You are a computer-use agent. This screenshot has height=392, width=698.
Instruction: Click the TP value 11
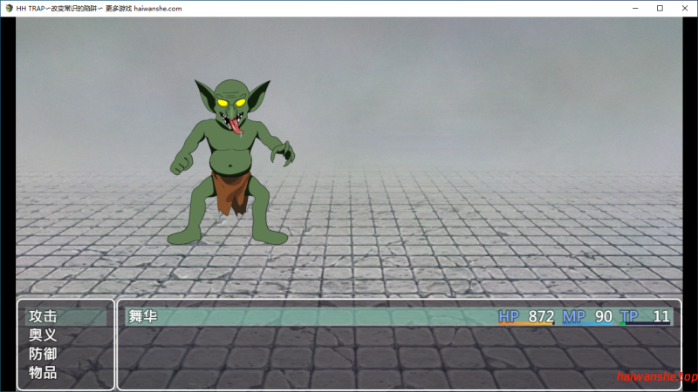pyautogui.click(x=661, y=316)
